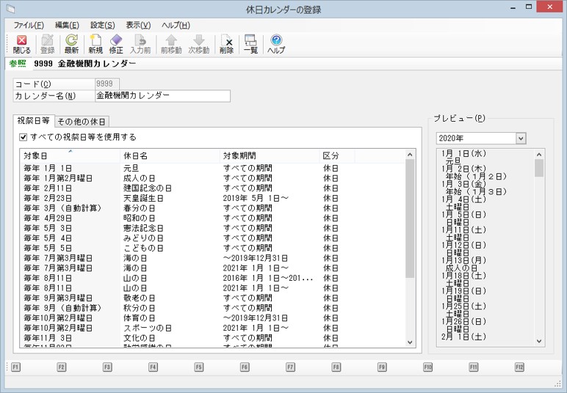Click the 最新 (refresh) toolbar icon

pyautogui.click(x=71, y=45)
